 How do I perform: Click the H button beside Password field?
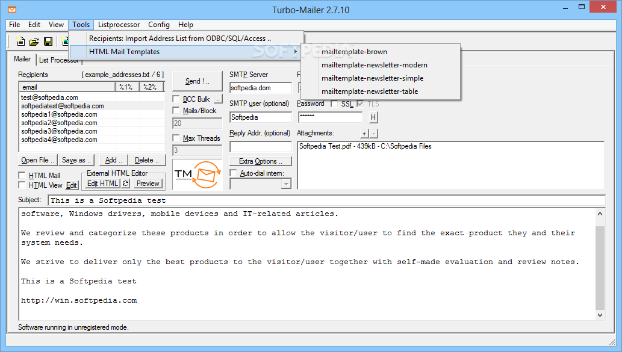click(x=373, y=117)
